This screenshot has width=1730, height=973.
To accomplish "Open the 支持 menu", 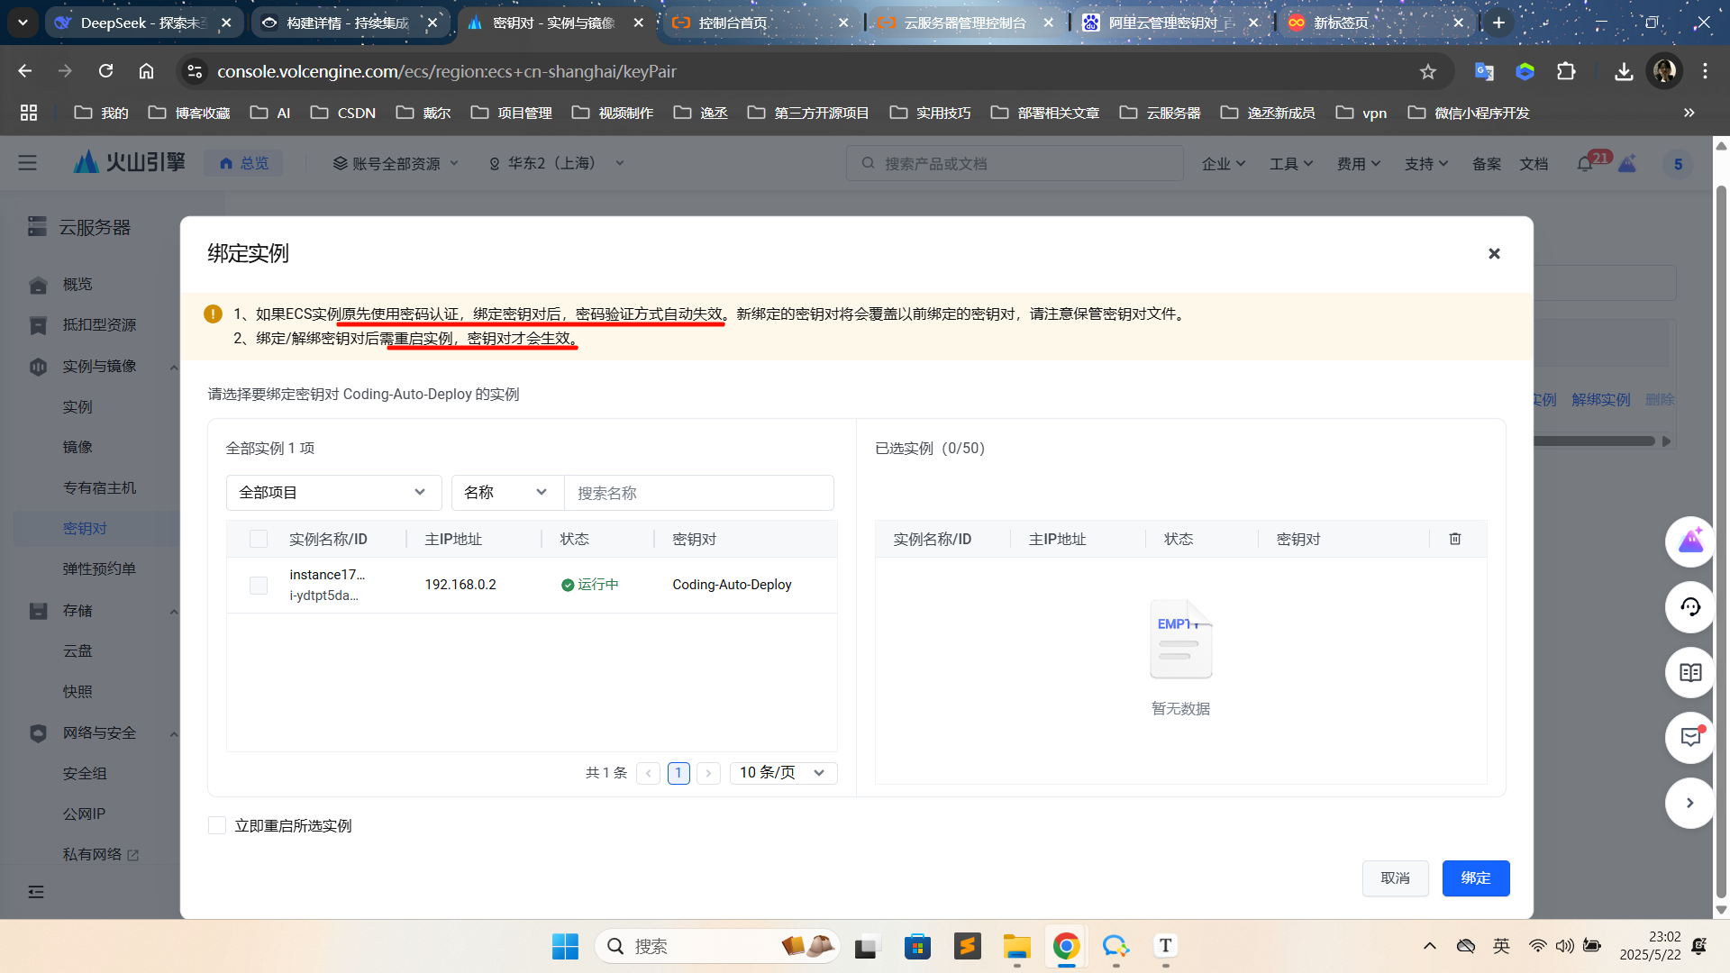I will [1426, 163].
